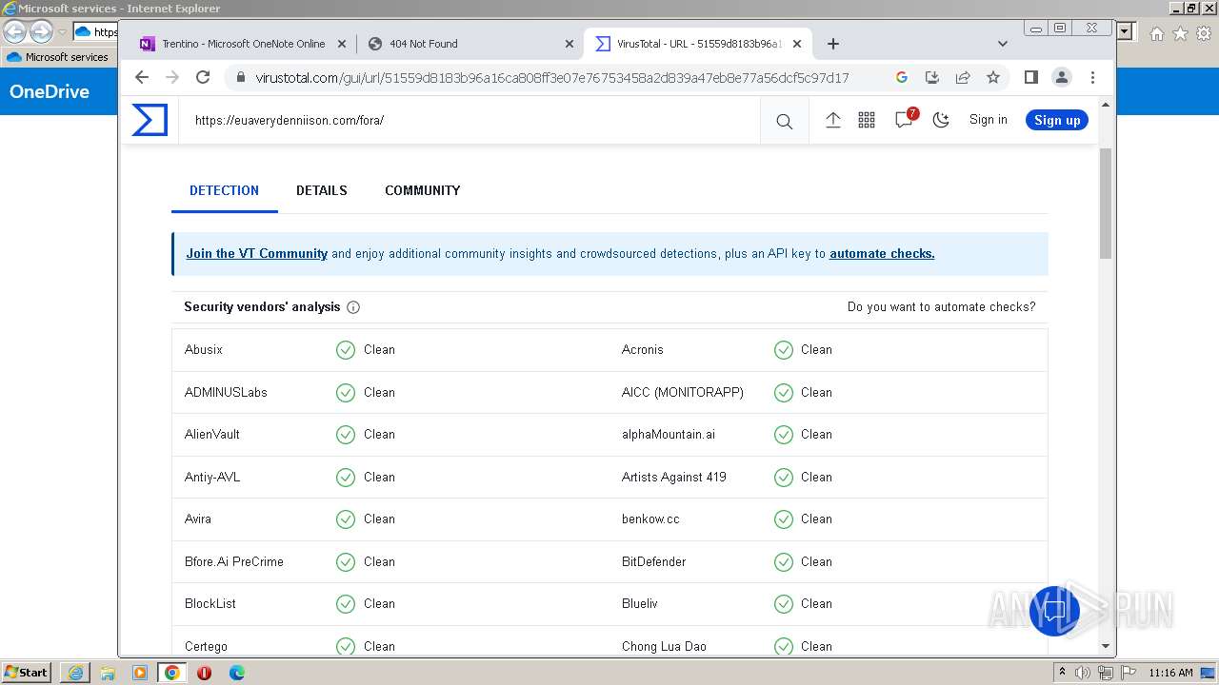The image size is (1219, 685).
Task: Click the volume icon in system tray
Action: click(1082, 673)
